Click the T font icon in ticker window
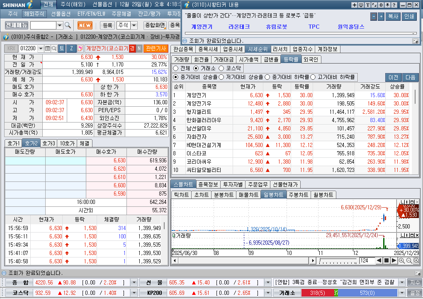 pyautogui.click(x=368, y=5)
